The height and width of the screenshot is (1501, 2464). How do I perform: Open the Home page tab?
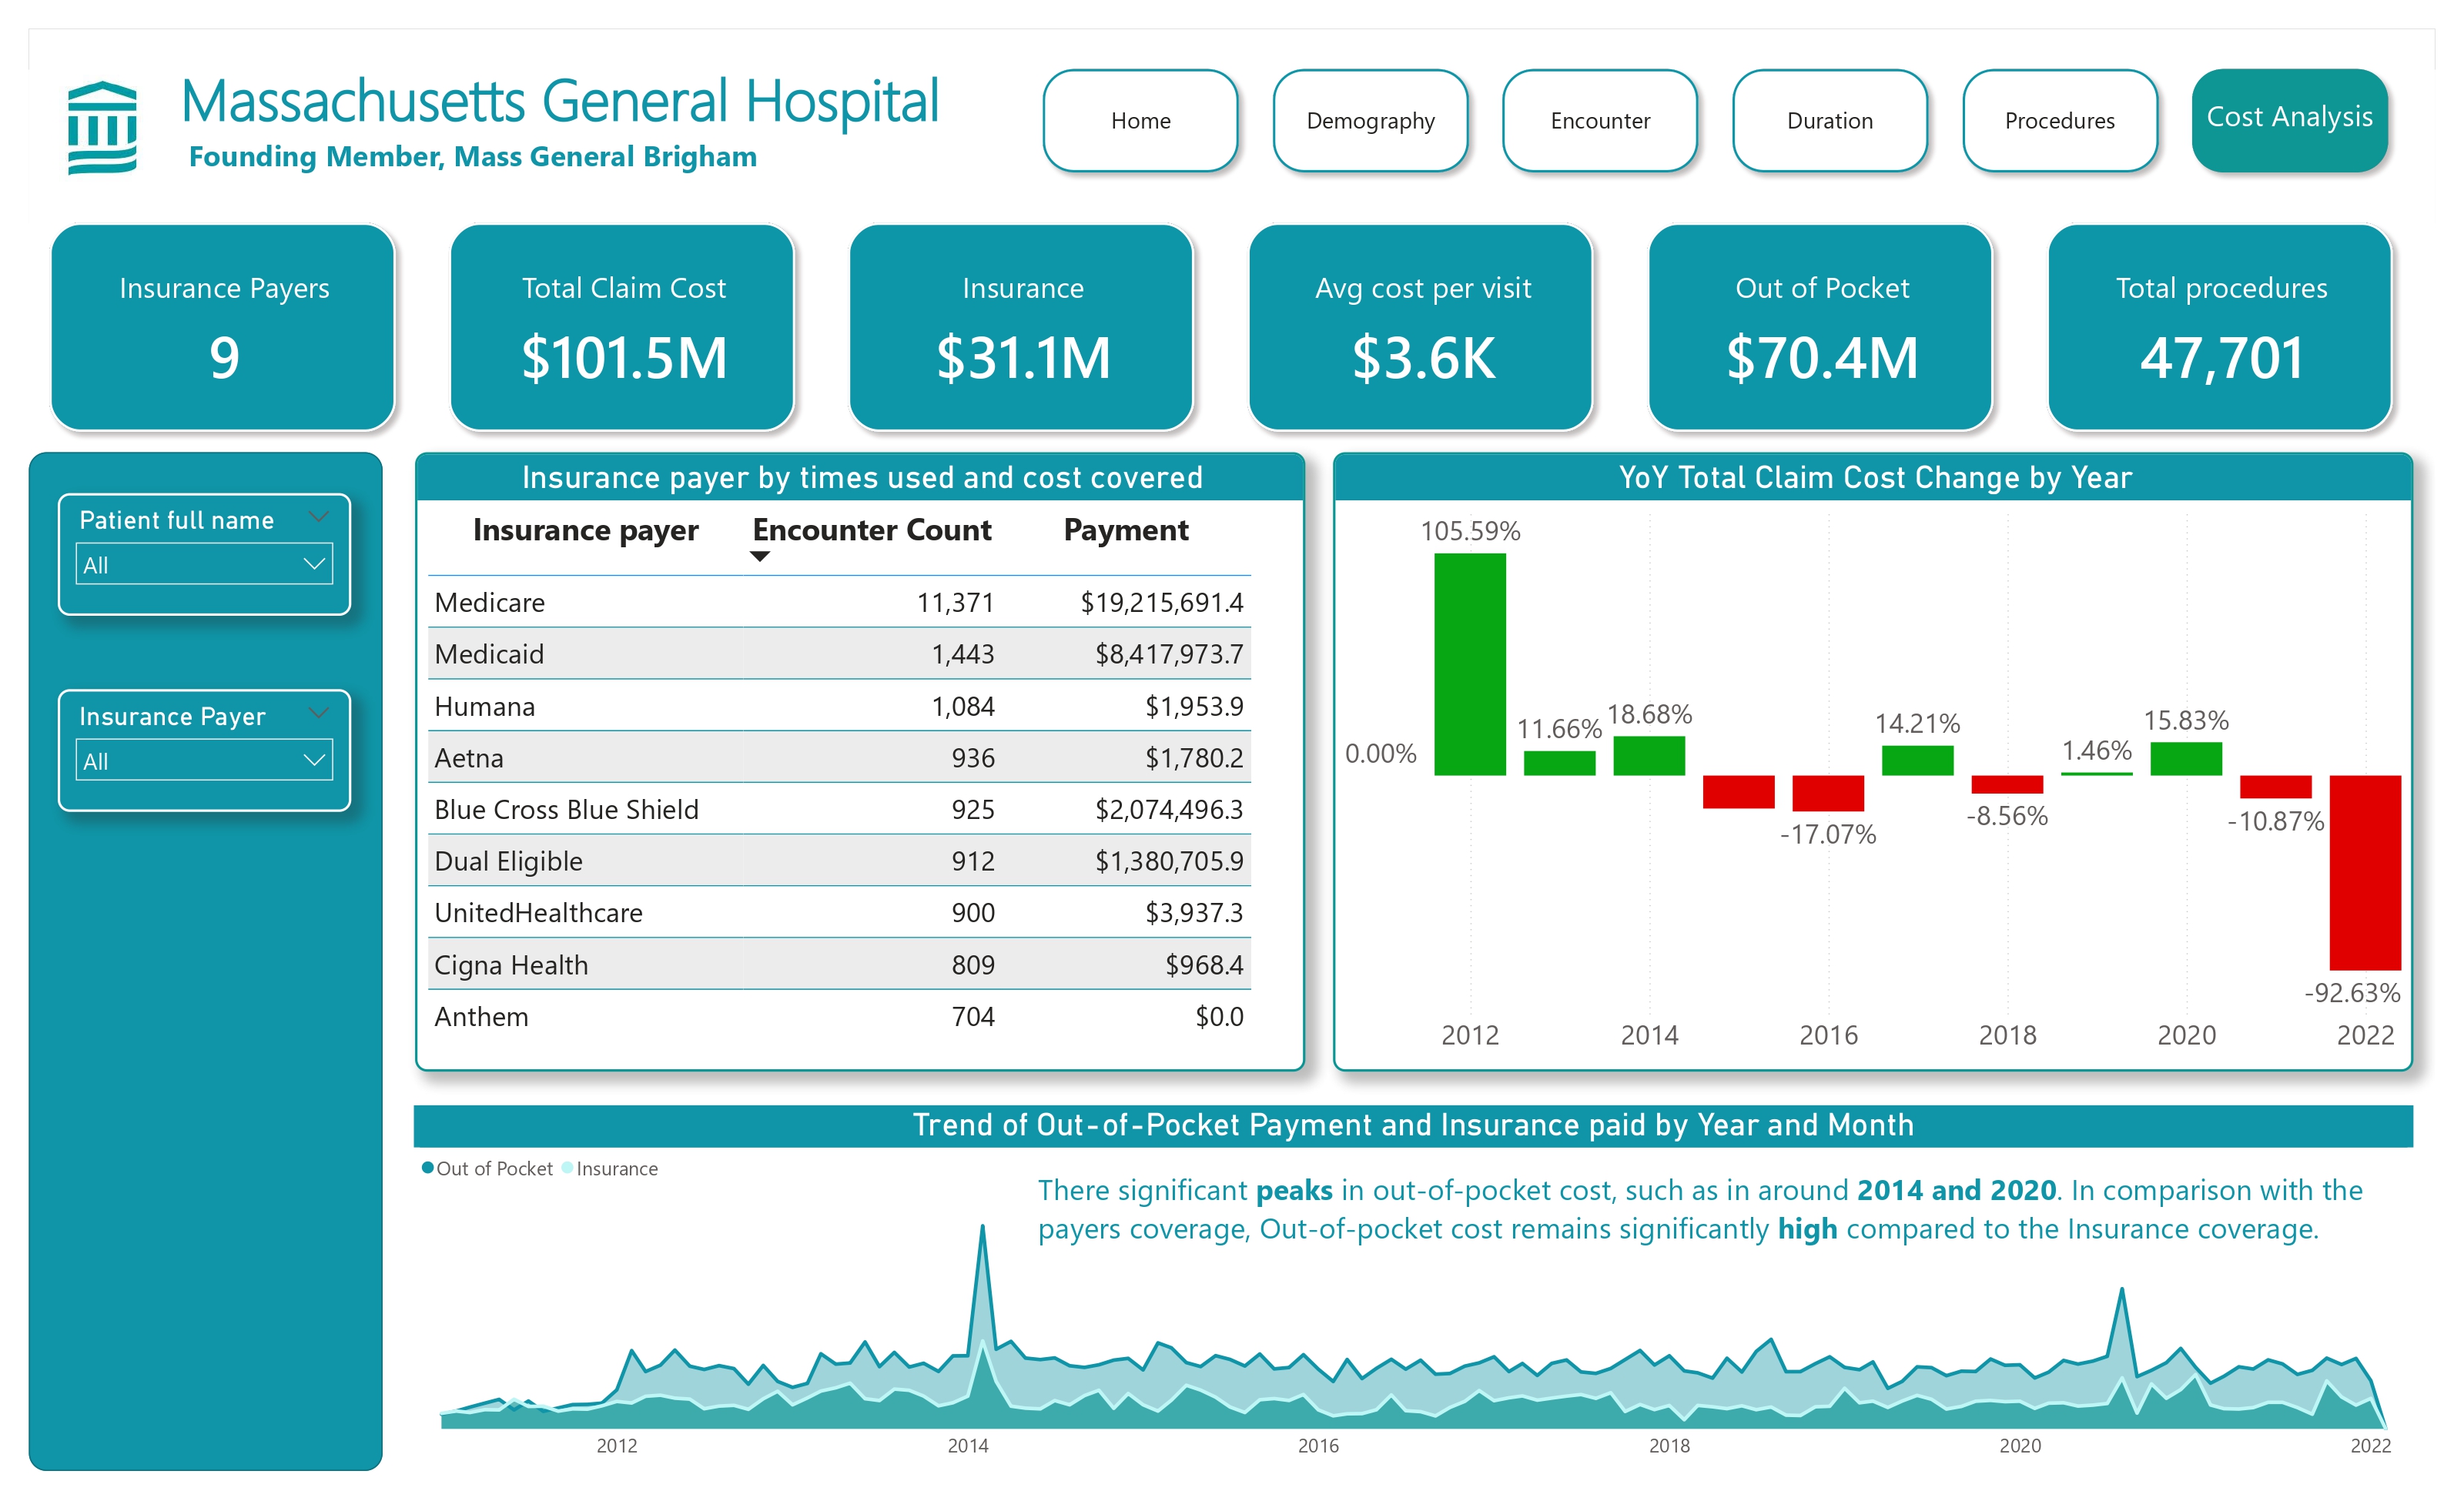pos(1140,121)
